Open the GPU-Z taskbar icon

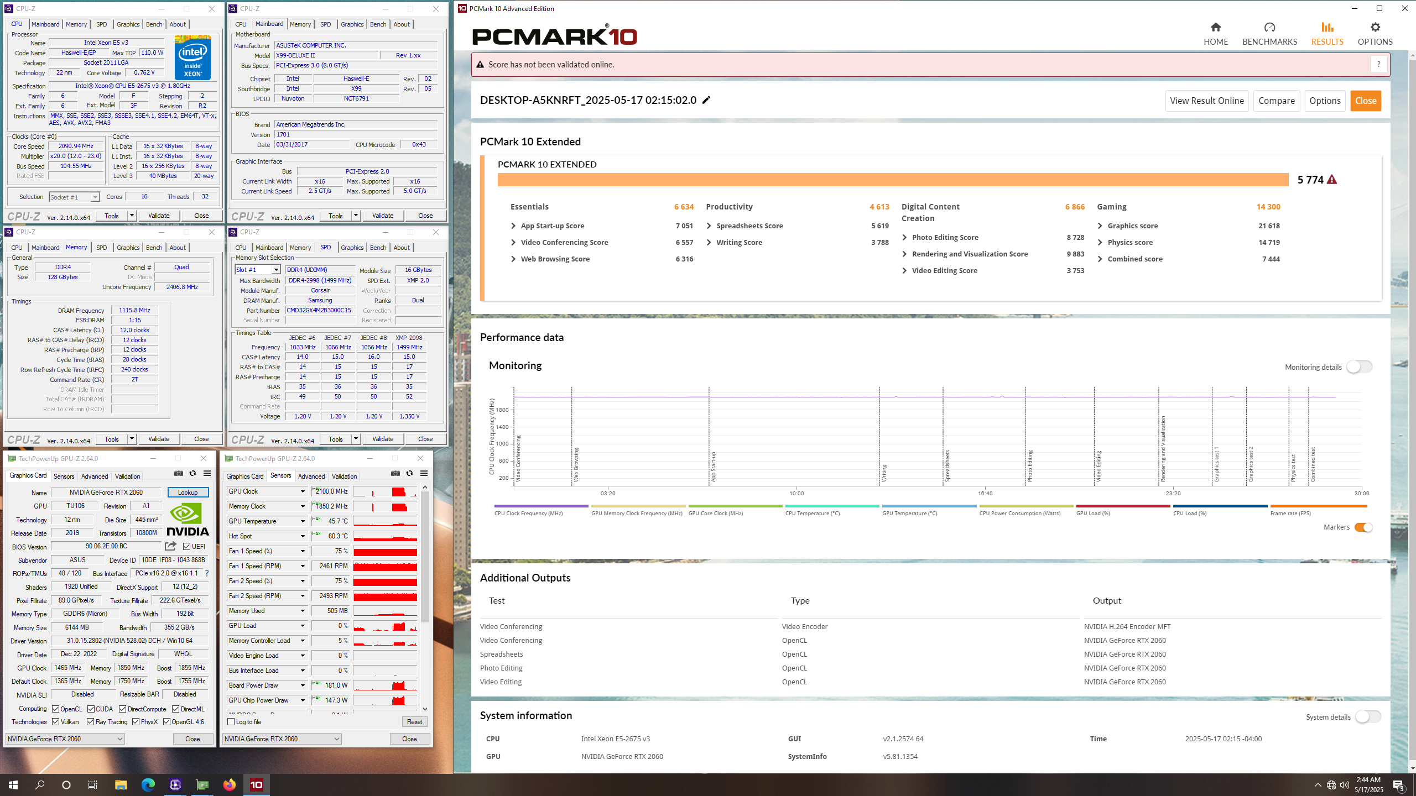[202, 785]
